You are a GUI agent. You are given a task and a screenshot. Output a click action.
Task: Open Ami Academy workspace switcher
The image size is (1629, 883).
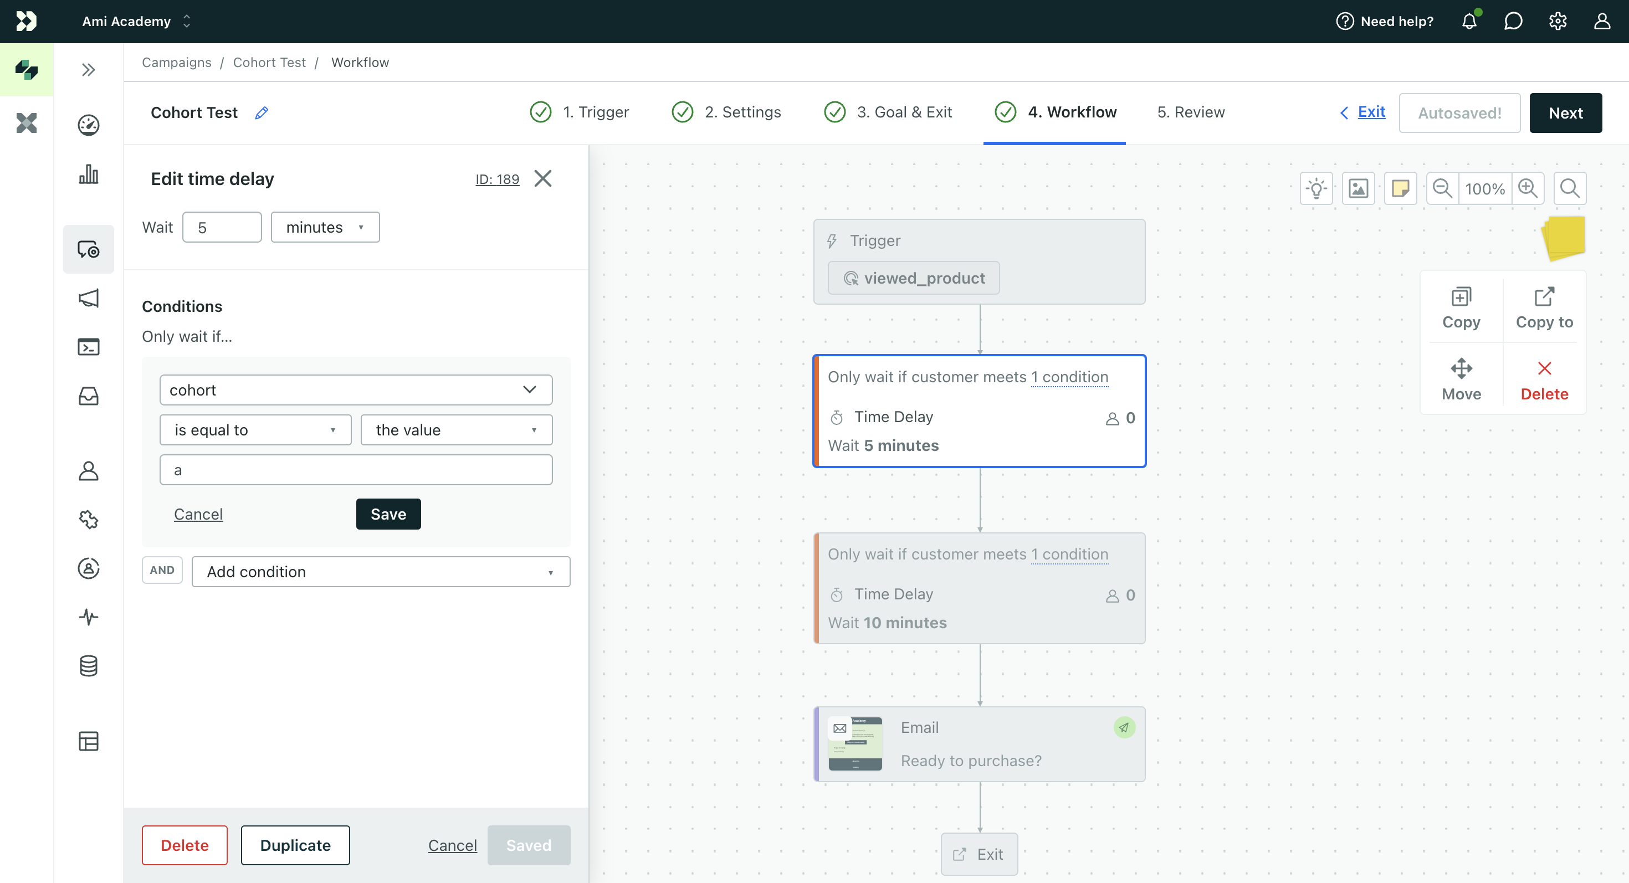pyautogui.click(x=136, y=22)
